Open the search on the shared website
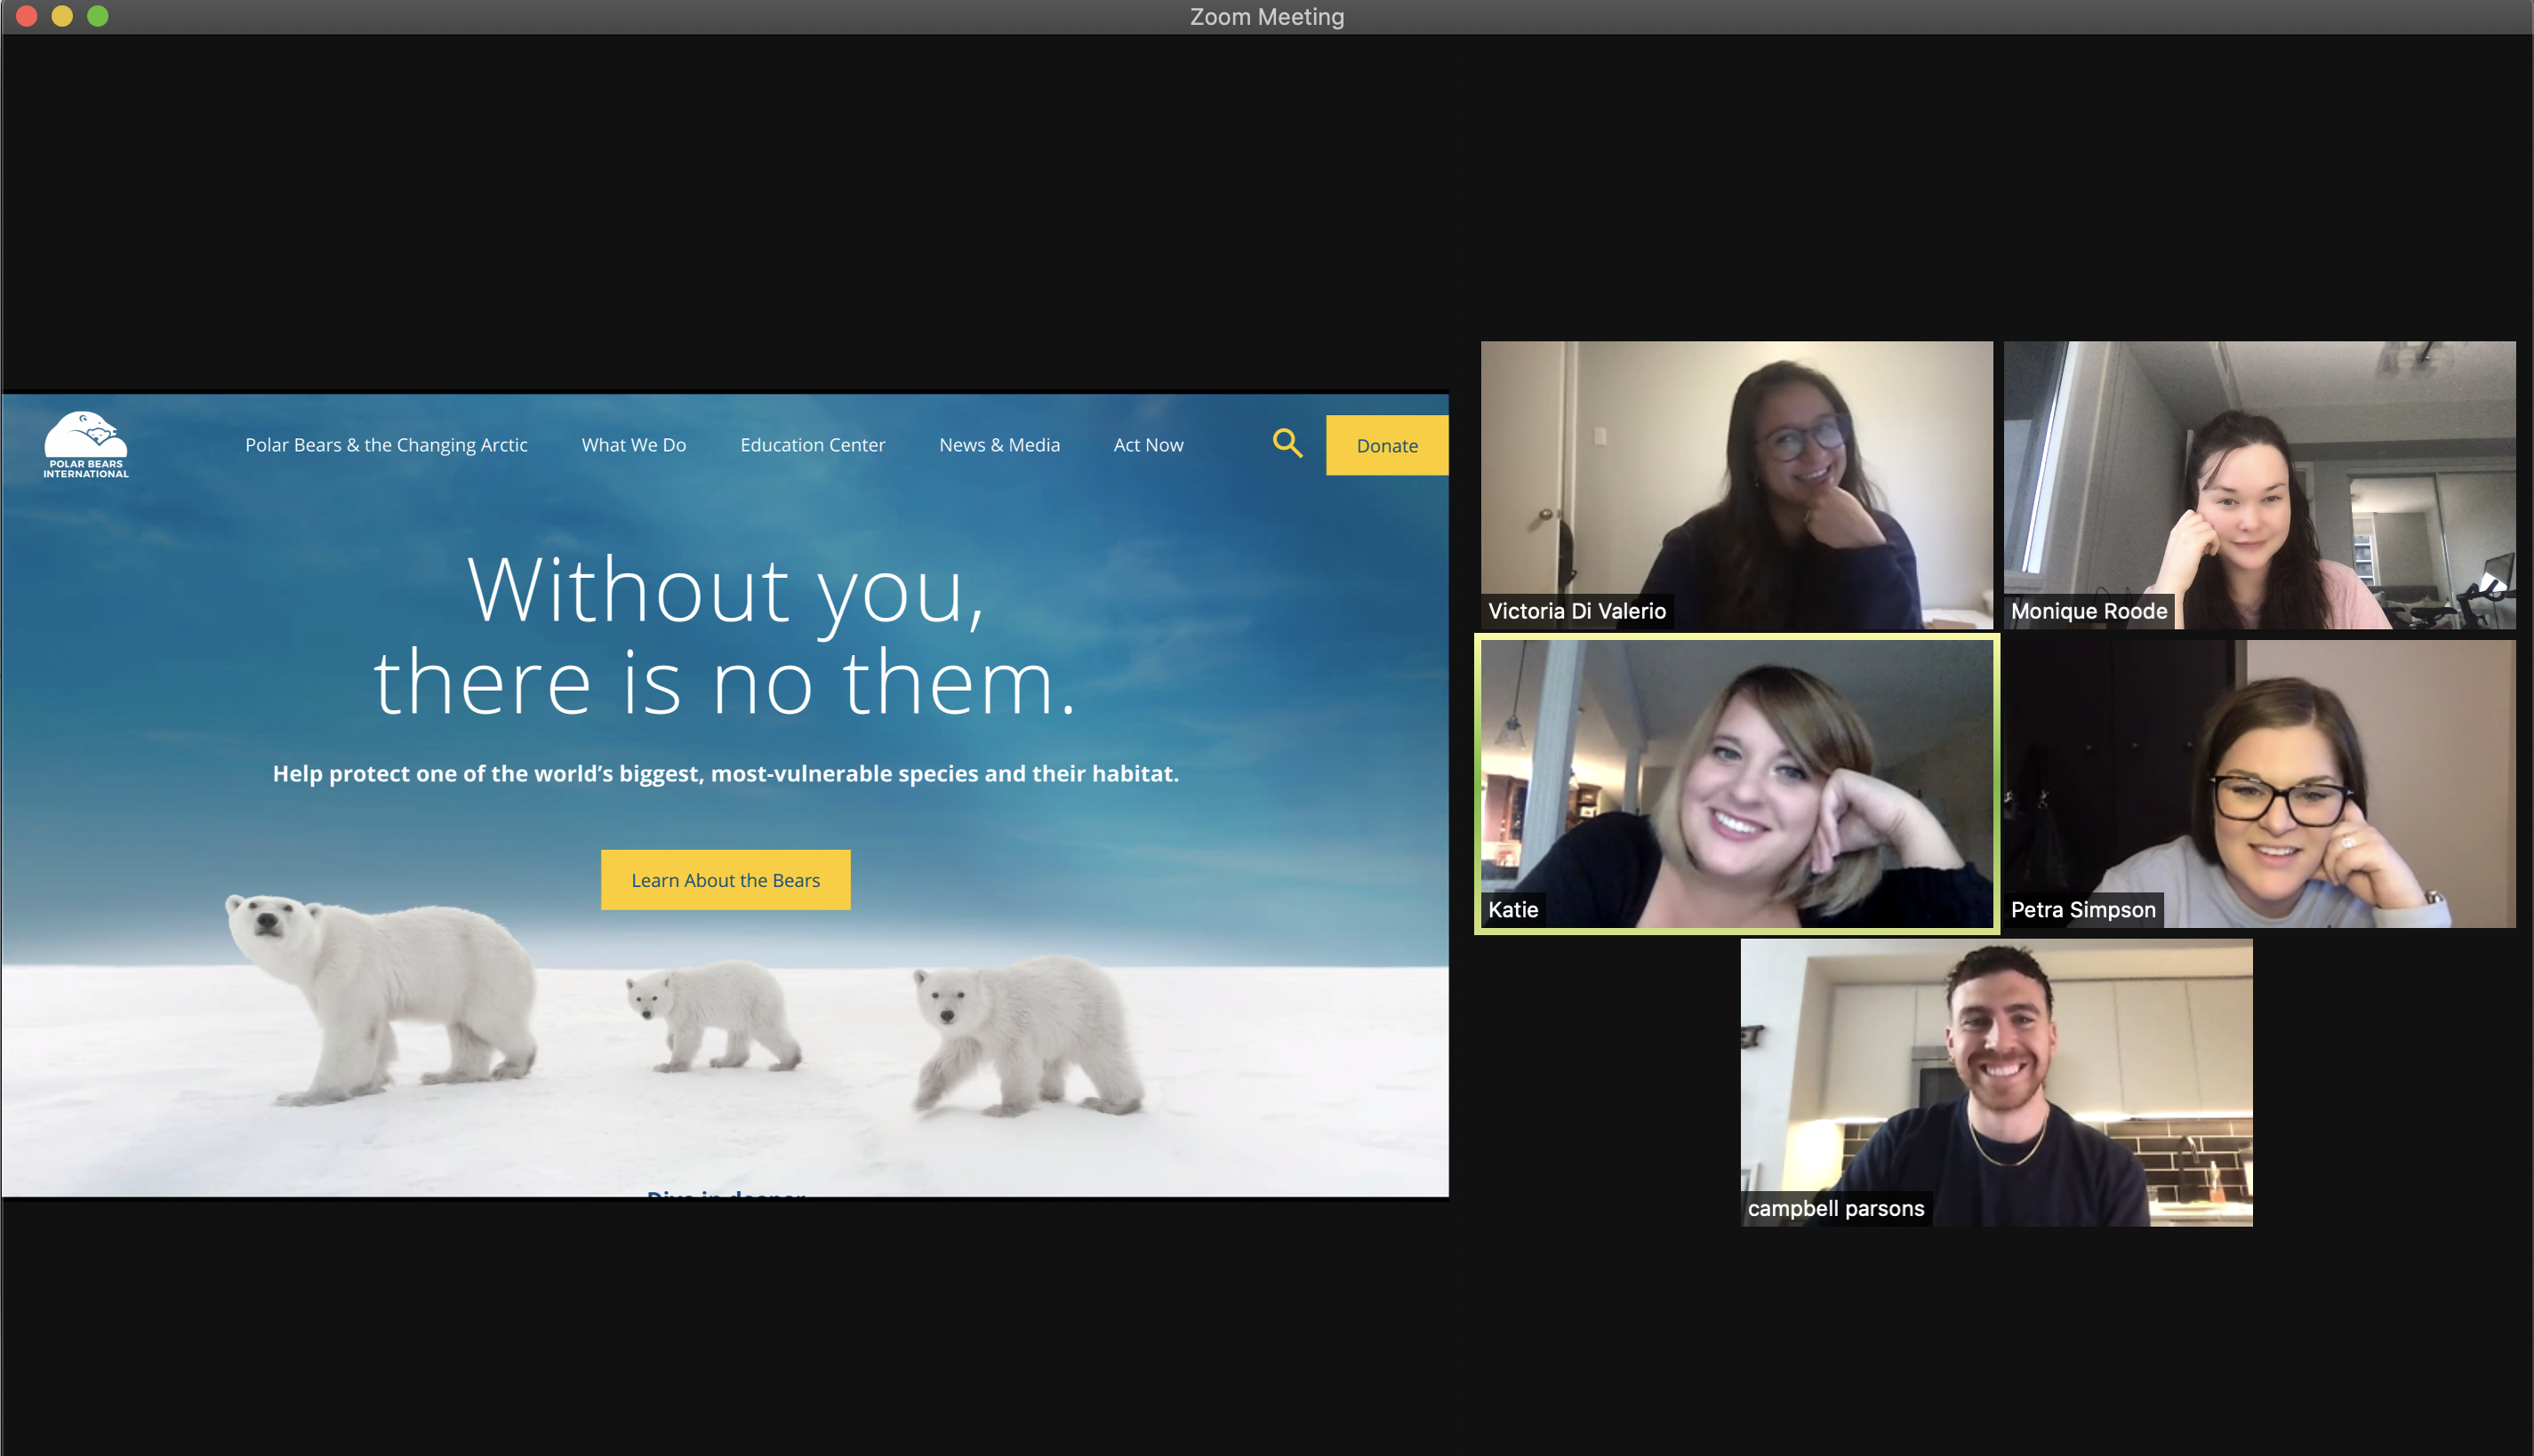This screenshot has width=2534, height=1456. click(x=1287, y=444)
